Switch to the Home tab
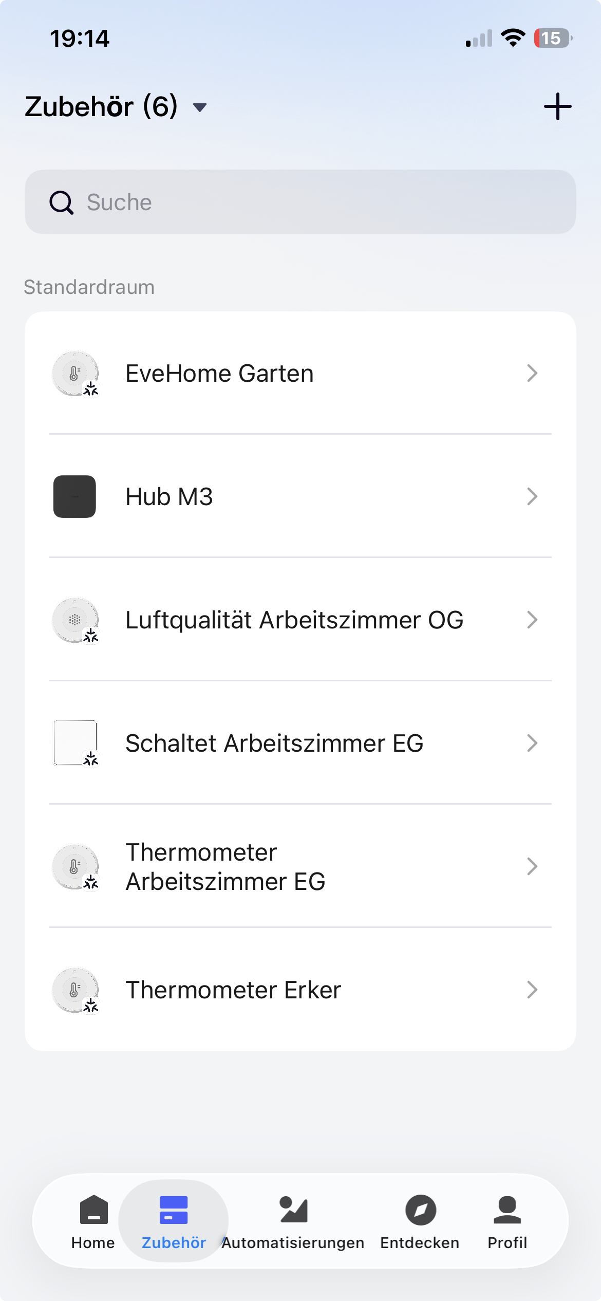 click(x=93, y=1221)
